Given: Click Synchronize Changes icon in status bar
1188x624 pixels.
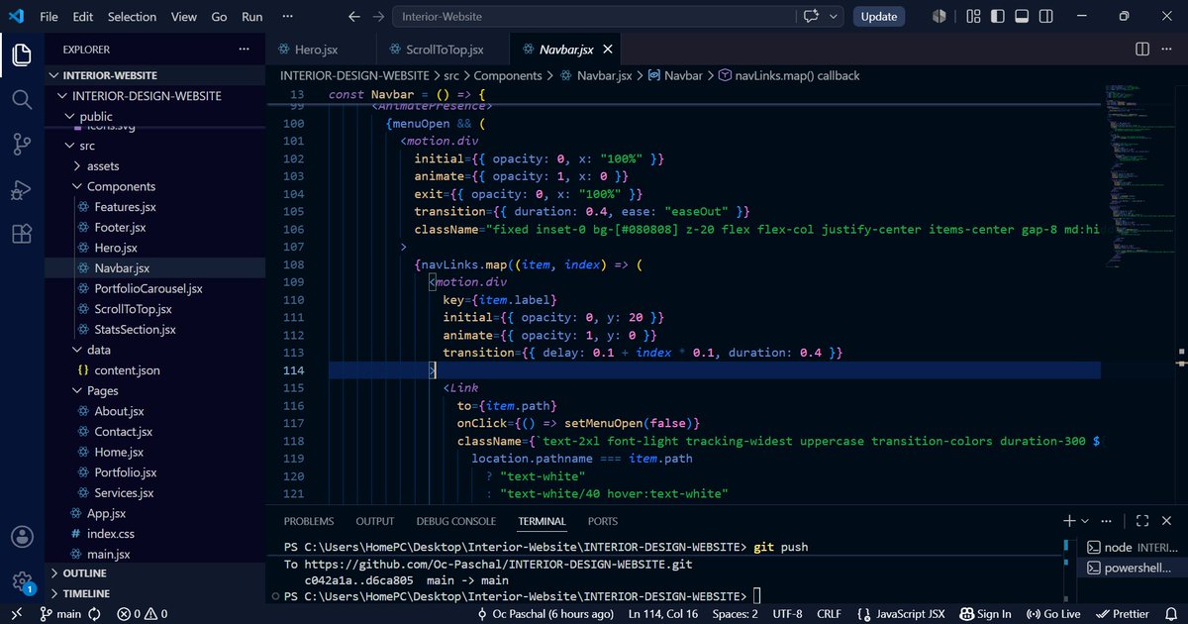Looking at the screenshot, I should pos(95,614).
